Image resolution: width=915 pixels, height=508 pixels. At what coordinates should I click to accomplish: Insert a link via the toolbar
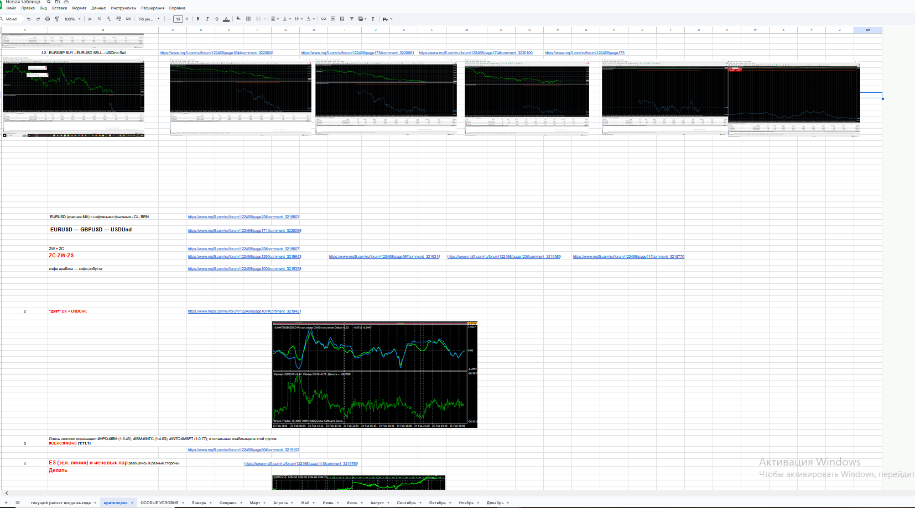pos(324,19)
